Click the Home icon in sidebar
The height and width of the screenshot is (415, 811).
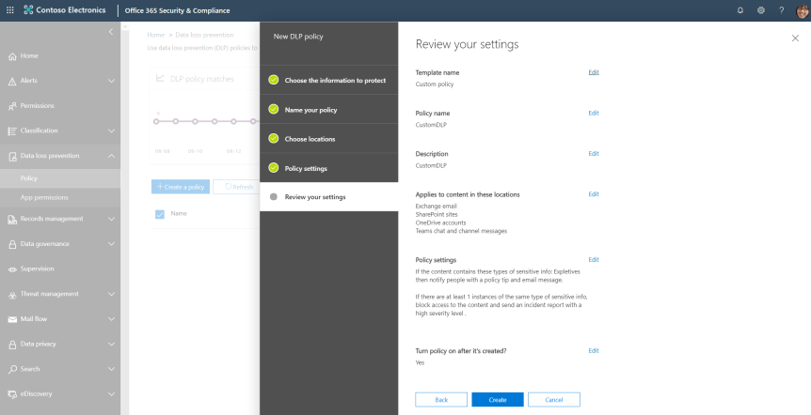11,56
